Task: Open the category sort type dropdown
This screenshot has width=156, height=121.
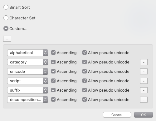Action: coord(27,62)
